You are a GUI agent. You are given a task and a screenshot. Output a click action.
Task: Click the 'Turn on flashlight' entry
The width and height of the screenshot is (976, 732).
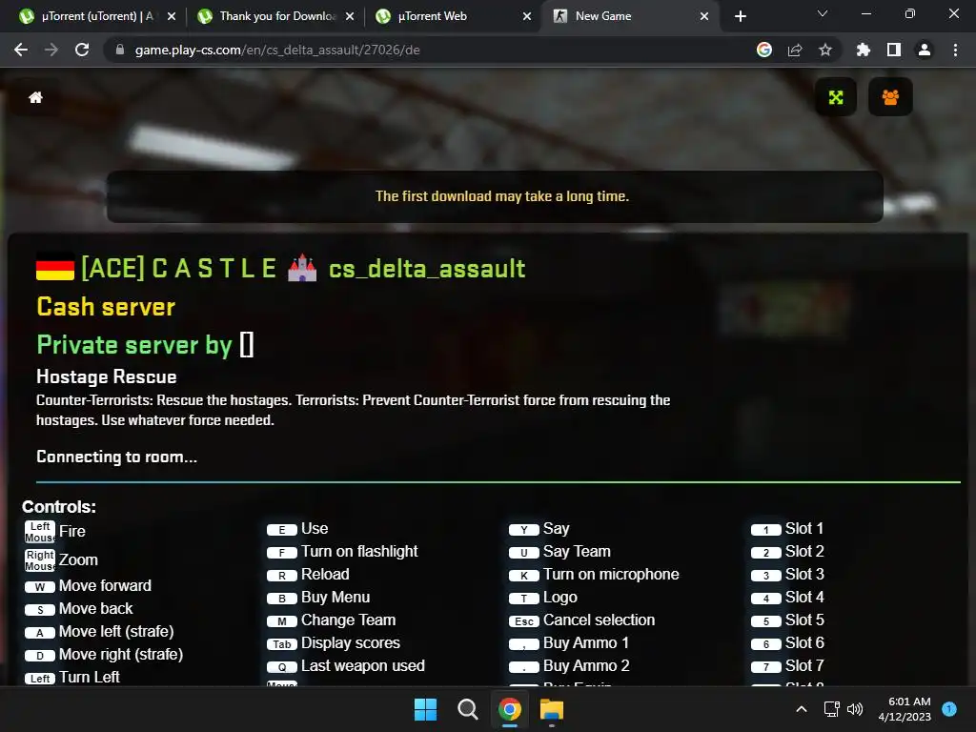pos(342,552)
